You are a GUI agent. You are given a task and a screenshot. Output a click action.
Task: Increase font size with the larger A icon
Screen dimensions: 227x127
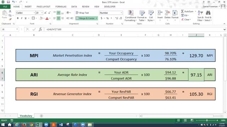tap(45, 13)
